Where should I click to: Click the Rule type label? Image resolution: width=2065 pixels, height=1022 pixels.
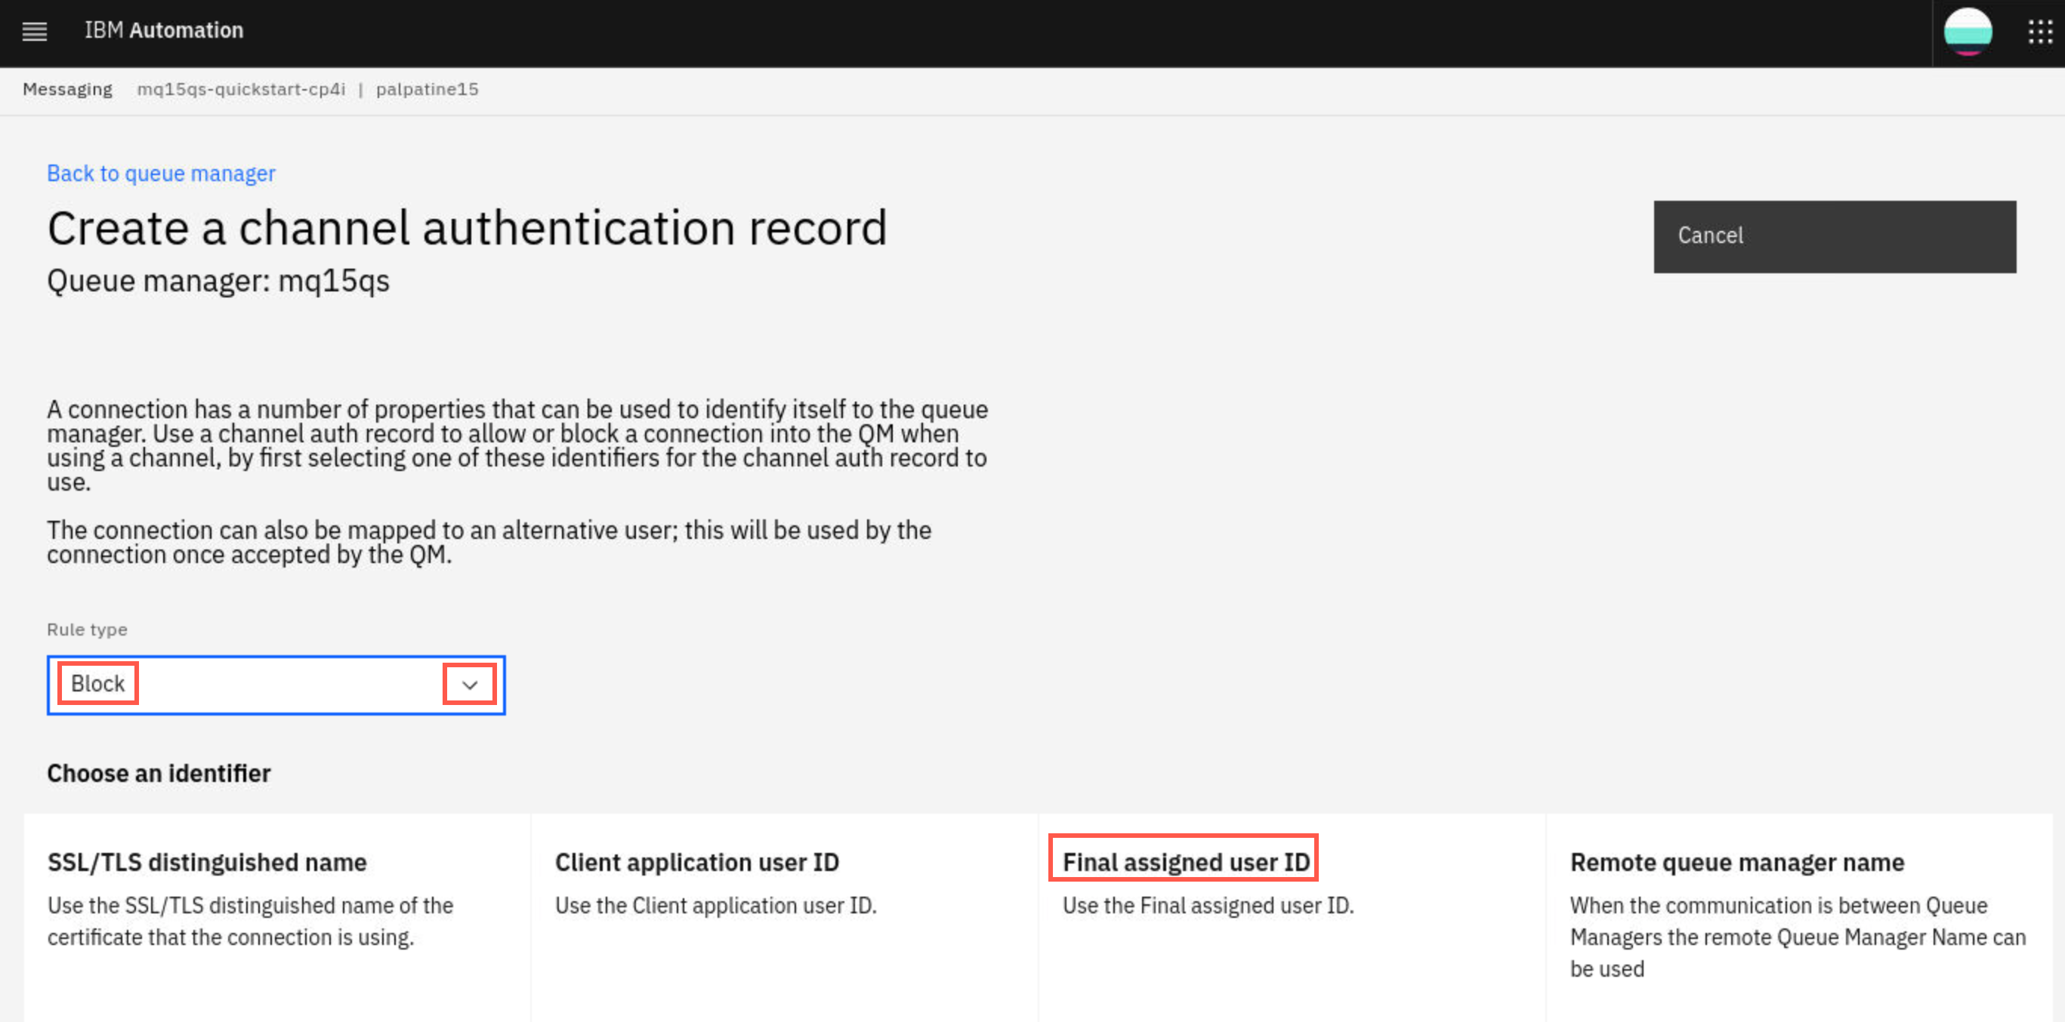87,630
